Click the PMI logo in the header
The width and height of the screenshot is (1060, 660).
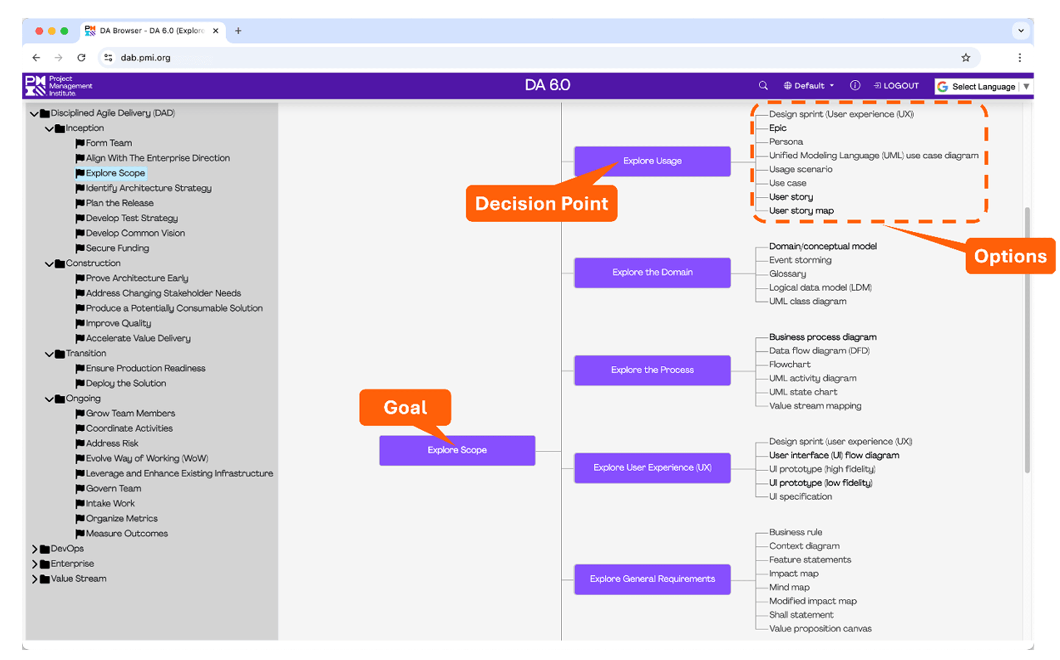pos(59,86)
